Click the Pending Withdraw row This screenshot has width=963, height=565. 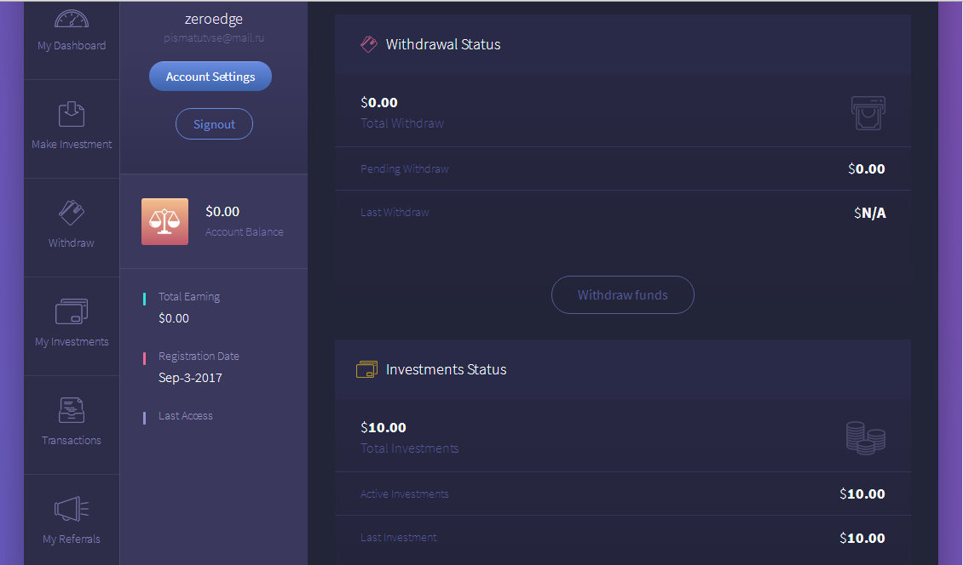coord(622,168)
